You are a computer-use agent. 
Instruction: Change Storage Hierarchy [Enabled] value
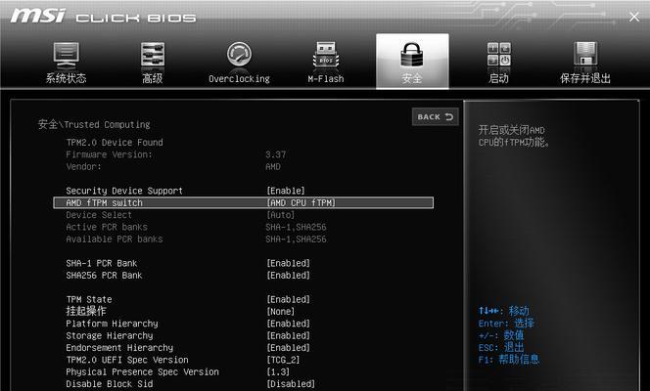tap(289, 335)
